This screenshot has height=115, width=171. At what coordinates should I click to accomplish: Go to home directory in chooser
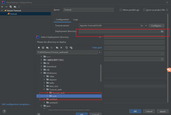coord(39,48)
